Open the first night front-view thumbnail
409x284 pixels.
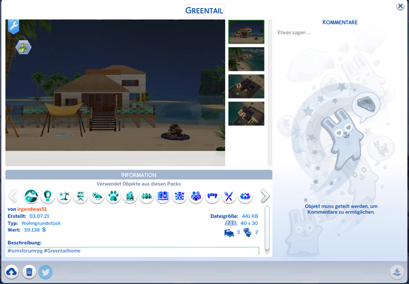click(x=246, y=32)
